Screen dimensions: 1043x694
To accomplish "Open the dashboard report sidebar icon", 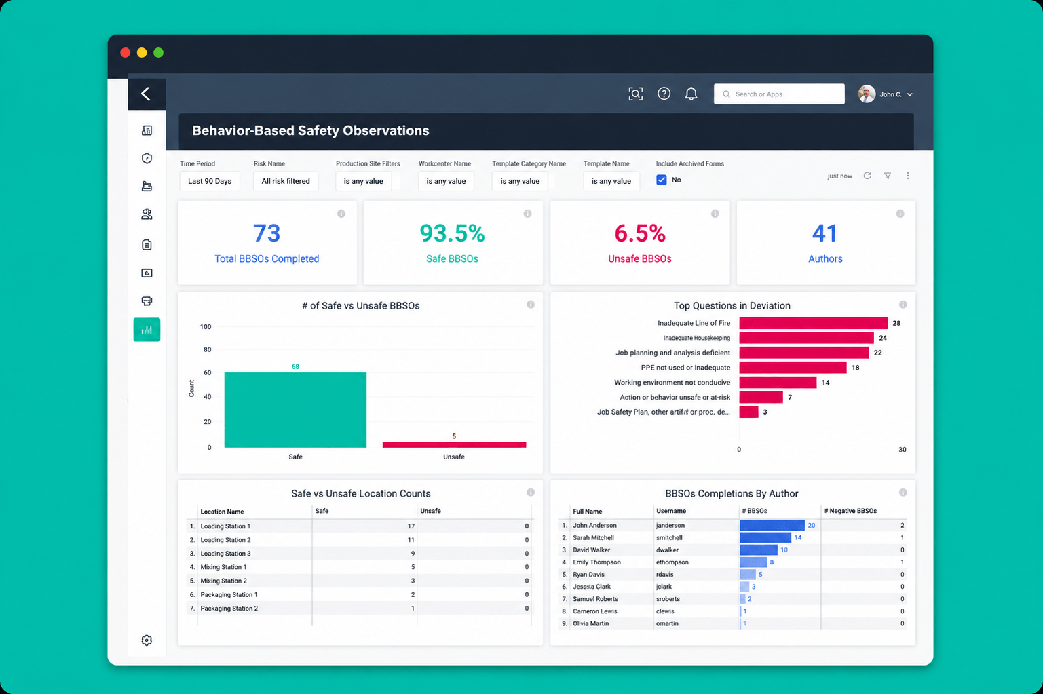I will click(147, 130).
